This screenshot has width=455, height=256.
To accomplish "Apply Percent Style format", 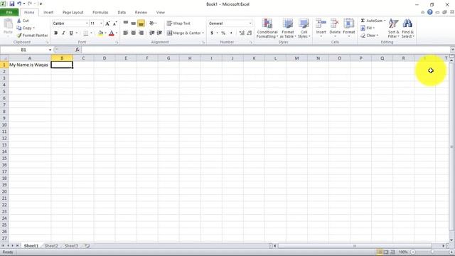I will (x=223, y=33).
